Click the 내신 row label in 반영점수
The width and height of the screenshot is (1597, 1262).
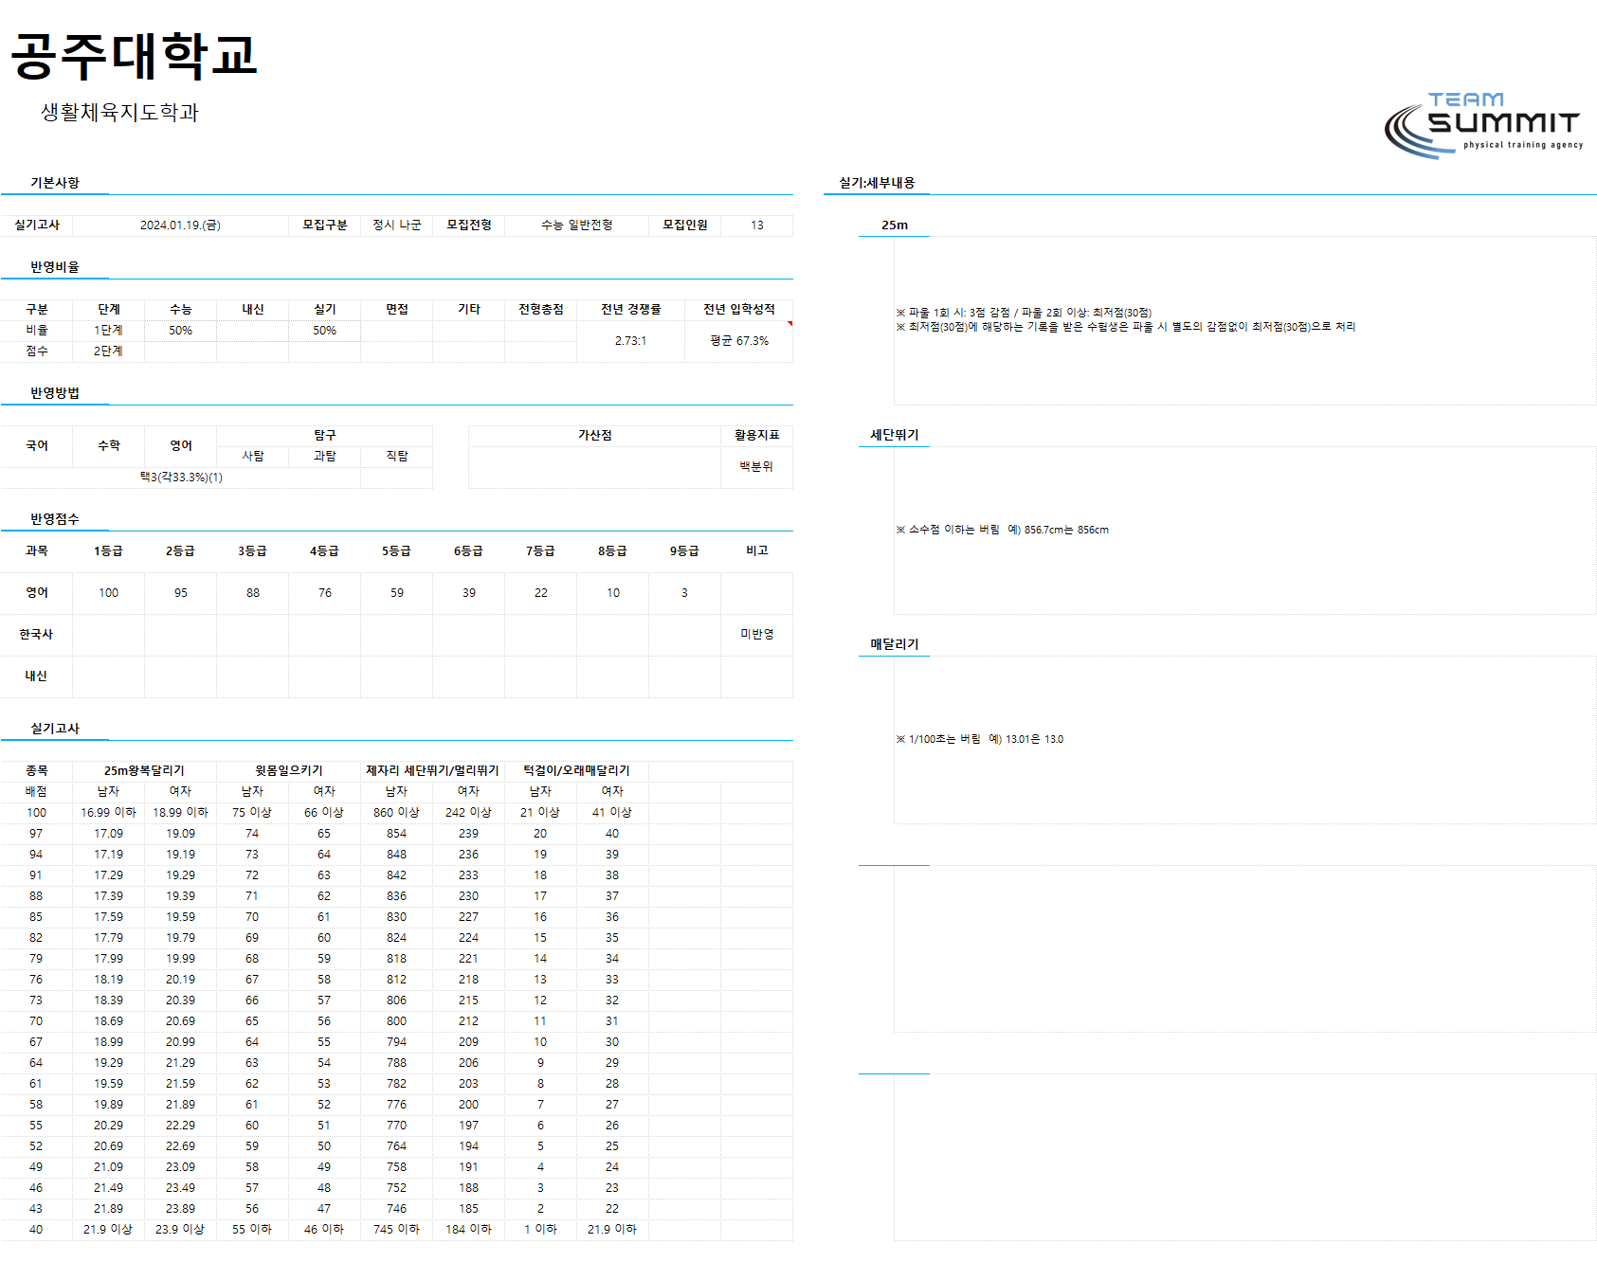[36, 676]
